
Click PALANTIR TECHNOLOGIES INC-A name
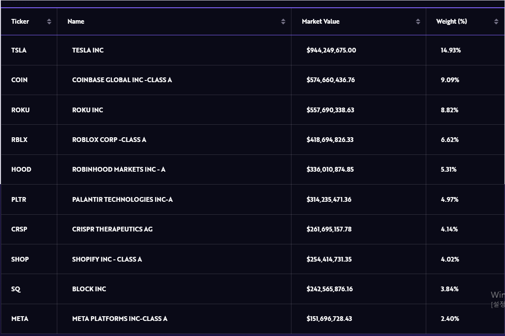tap(122, 200)
